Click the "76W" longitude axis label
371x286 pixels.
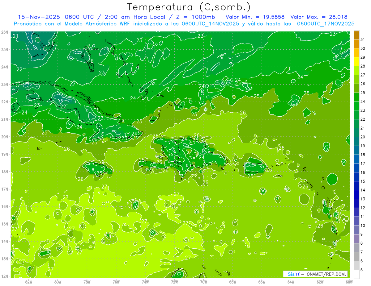(x=116, y=282)
